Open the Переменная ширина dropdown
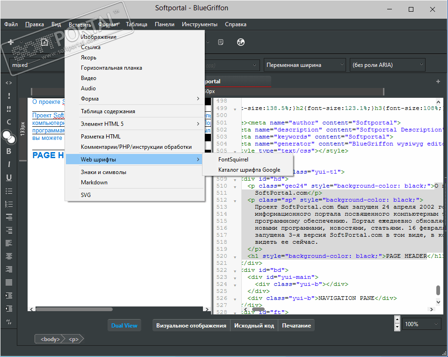This screenshot has height=357, width=448. pyautogui.click(x=305, y=65)
